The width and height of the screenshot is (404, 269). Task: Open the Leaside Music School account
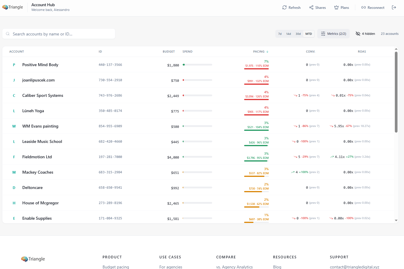[x=42, y=141]
